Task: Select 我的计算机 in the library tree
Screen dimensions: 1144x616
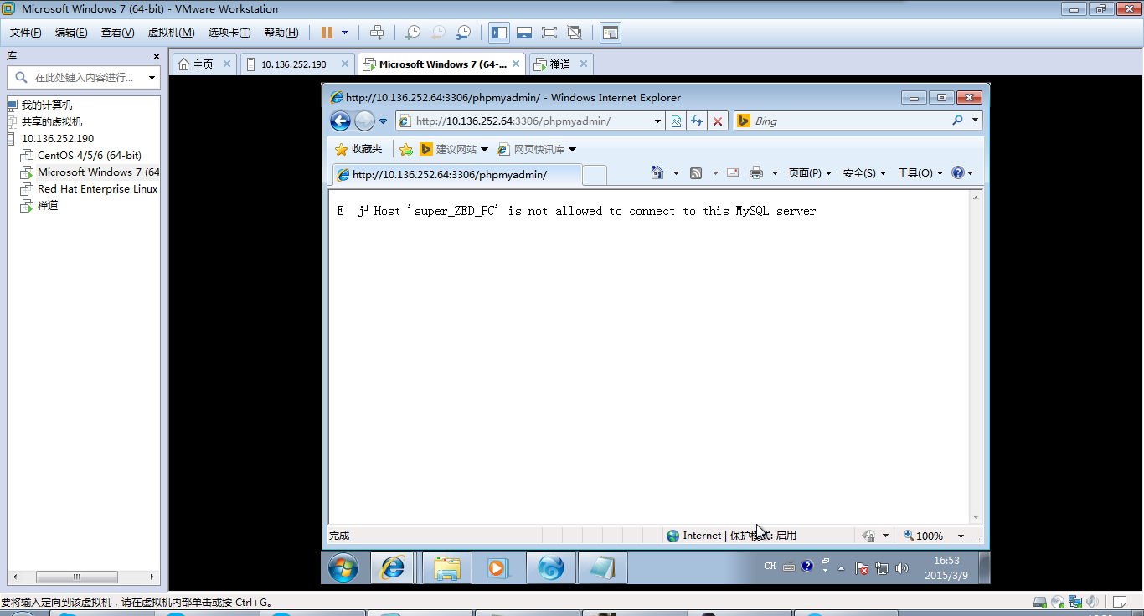Action: coord(47,105)
